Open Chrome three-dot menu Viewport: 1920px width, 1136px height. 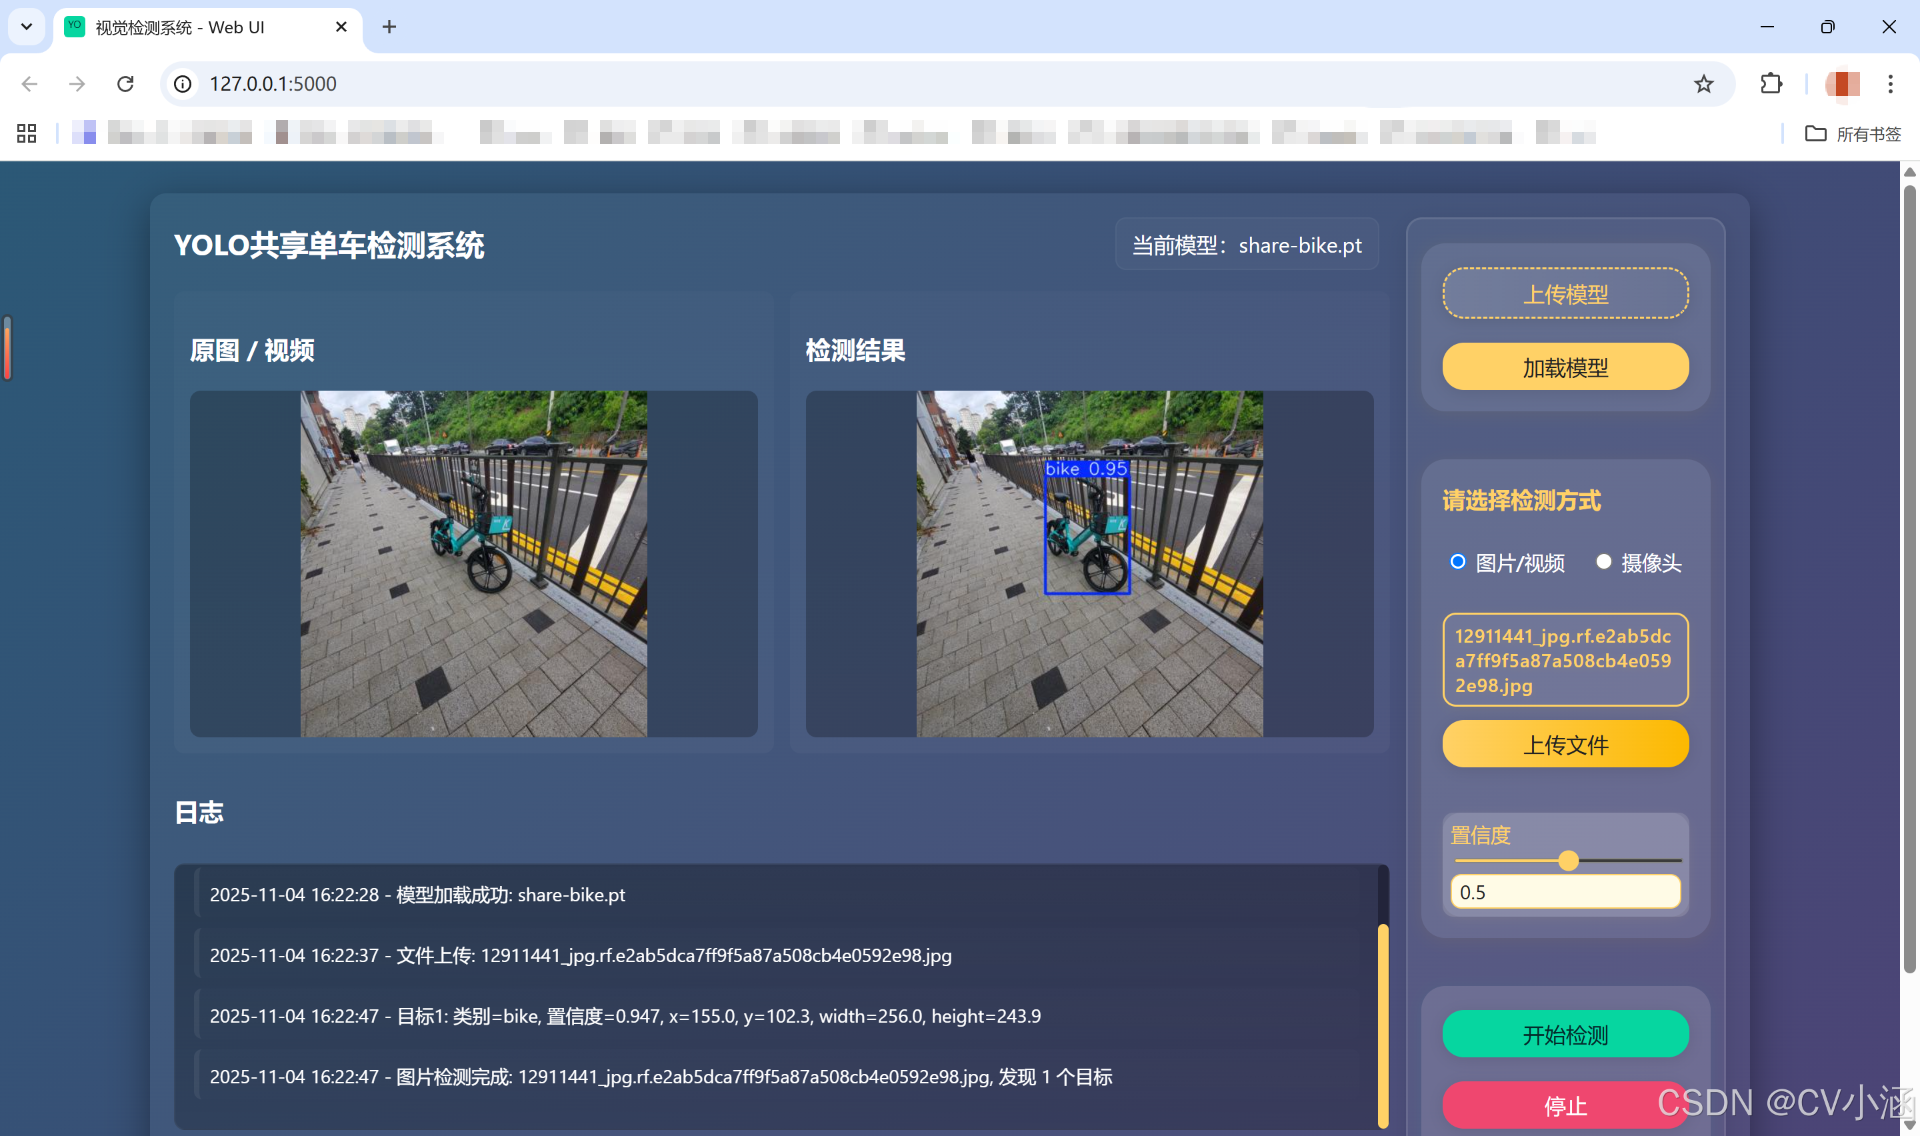1889,83
